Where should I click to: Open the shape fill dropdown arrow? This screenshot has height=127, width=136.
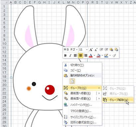102,55
